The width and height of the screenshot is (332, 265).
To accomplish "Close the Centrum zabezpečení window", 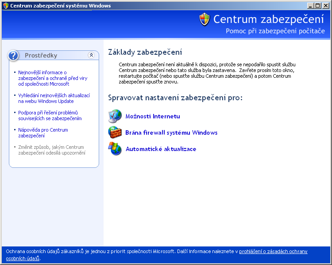I will [325, 6].
